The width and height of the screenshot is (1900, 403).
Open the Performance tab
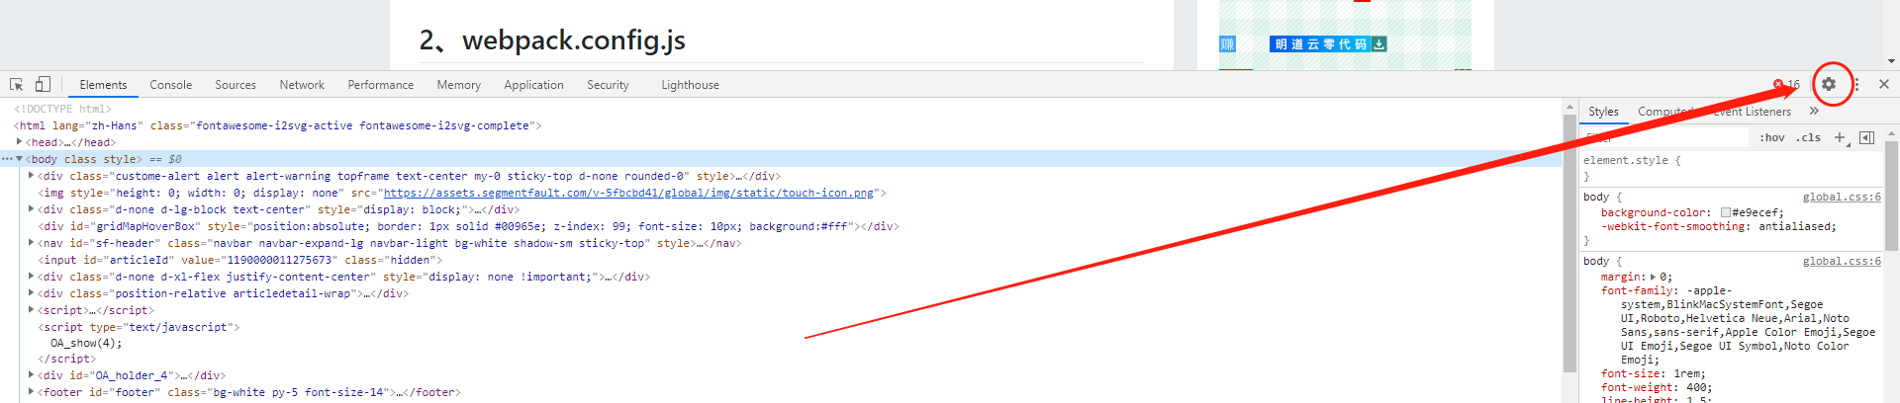coord(381,85)
